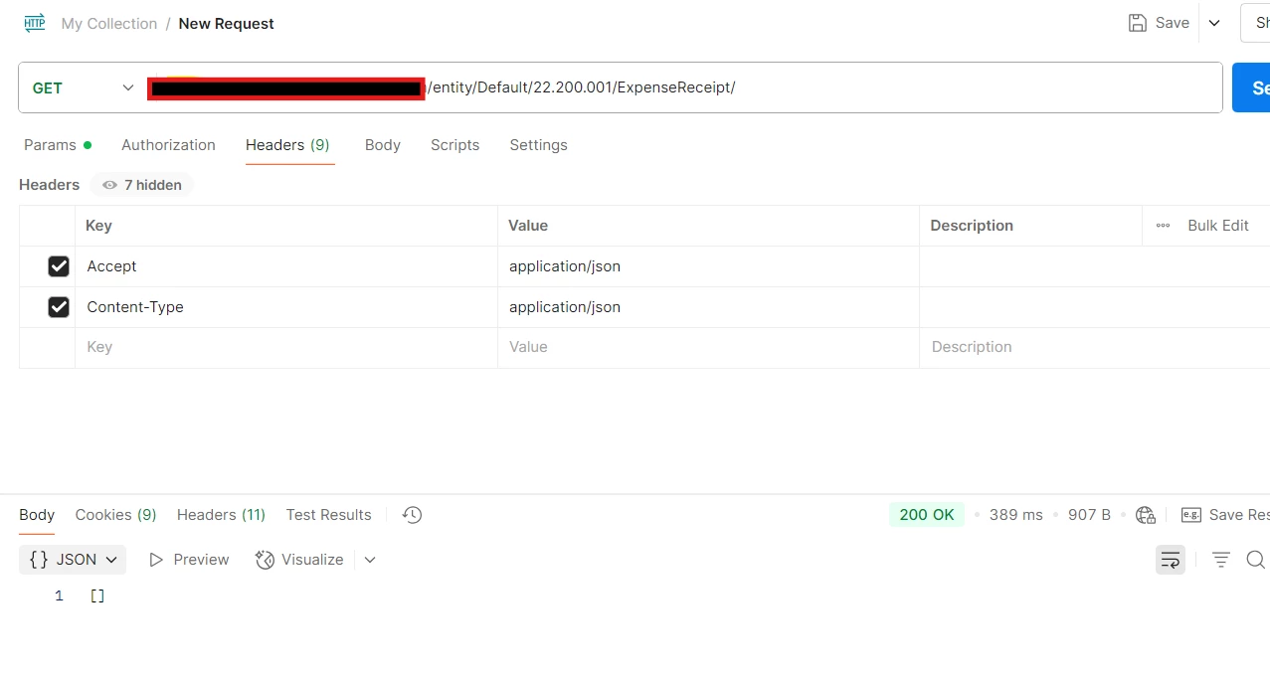Open the Settings tab
This screenshot has width=1270, height=678.
point(538,145)
